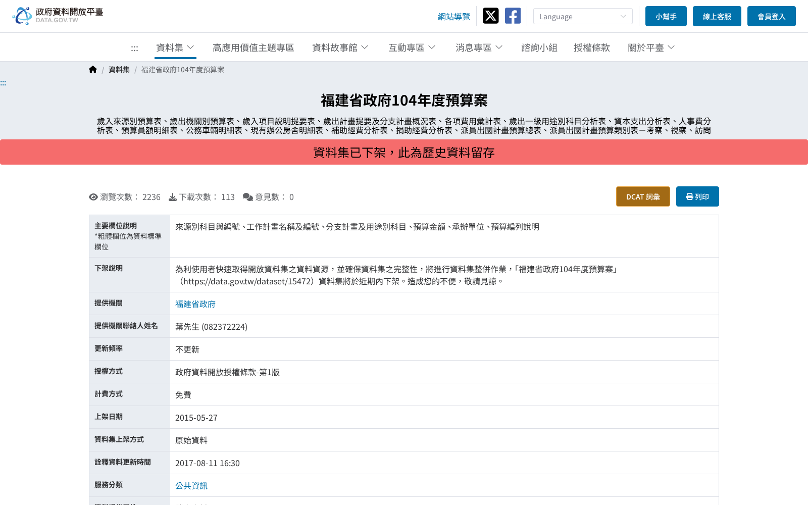Image resolution: width=808 pixels, height=505 pixels.
Task: Open the 網站導覽 sitemap link
Action: [x=454, y=17]
